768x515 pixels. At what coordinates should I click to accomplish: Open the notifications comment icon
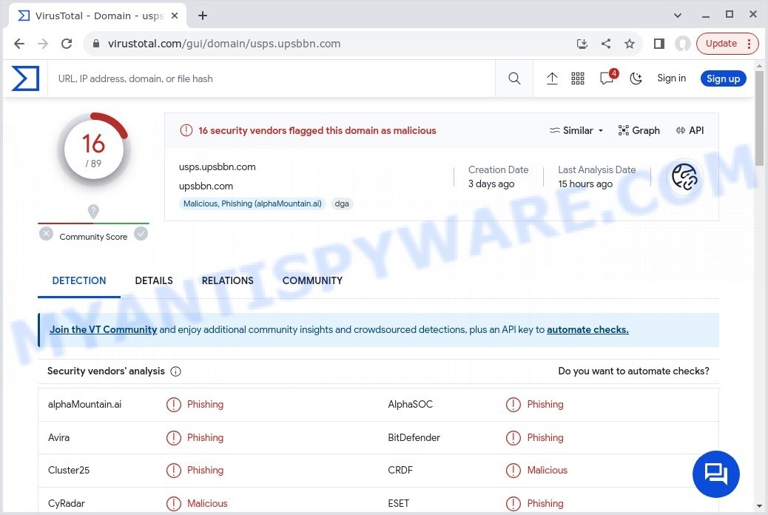point(607,78)
